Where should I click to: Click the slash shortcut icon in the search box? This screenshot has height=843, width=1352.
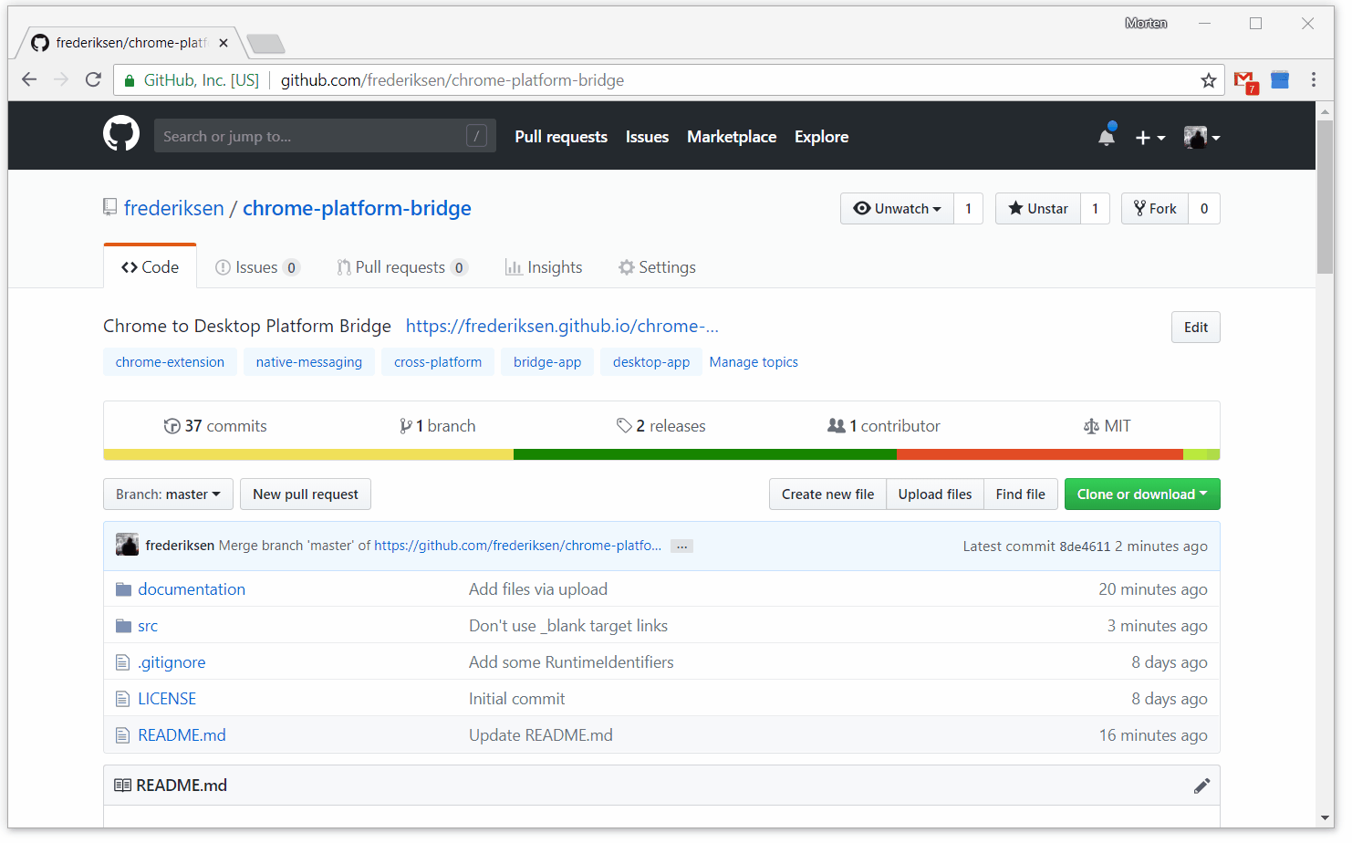pyautogui.click(x=476, y=136)
